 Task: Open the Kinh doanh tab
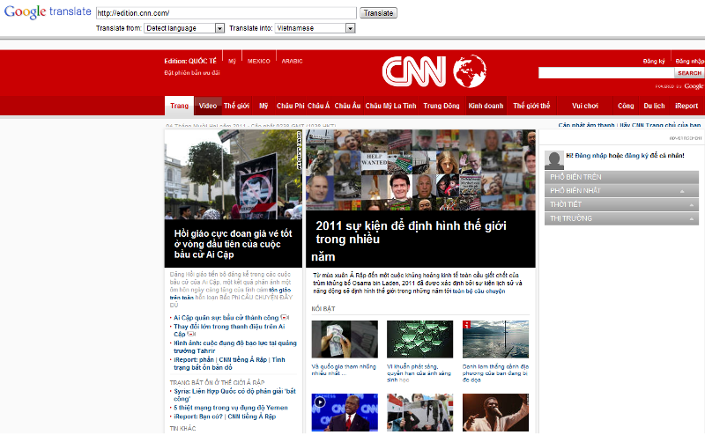pyautogui.click(x=486, y=106)
